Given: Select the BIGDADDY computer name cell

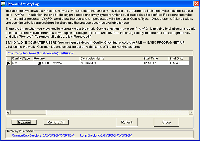Looking at the screenshot, I should point(111,63).
